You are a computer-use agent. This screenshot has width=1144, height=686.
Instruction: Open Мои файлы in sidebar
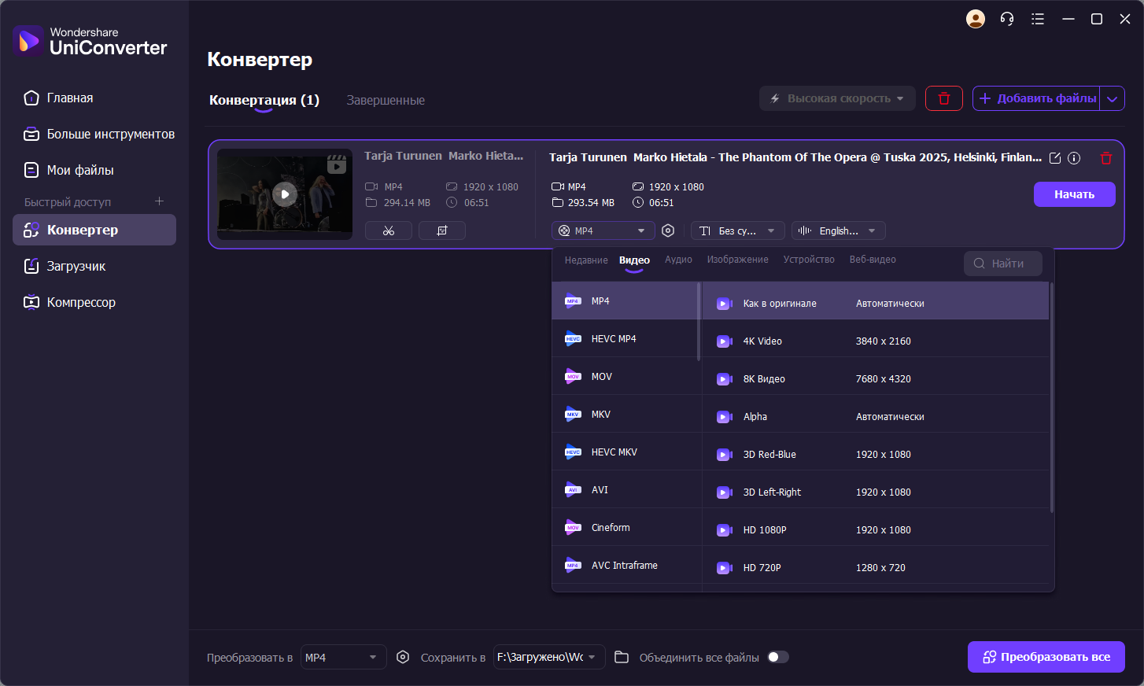click(x=94, y=170)
